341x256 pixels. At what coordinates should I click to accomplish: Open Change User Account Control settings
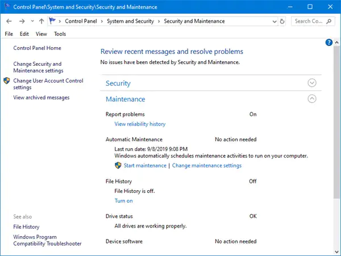point(48,84)
